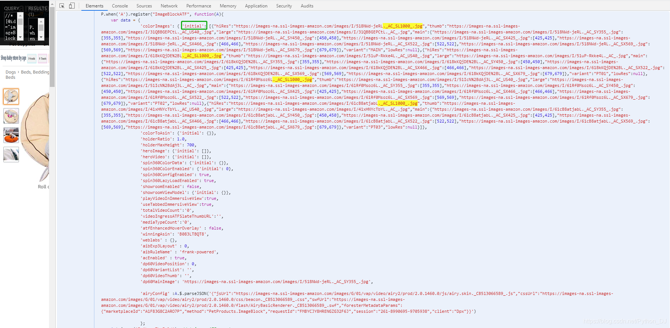The image size is (670, 328).
Task: Open the Audits tab
Action: pos(307,6)
